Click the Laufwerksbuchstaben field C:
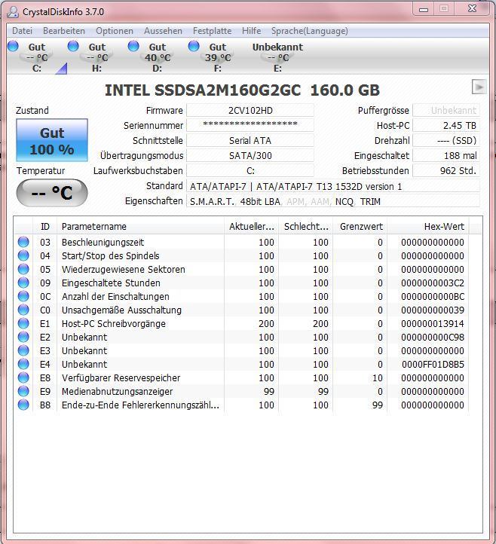Viewport: 496px width, 544px height. 250,171
